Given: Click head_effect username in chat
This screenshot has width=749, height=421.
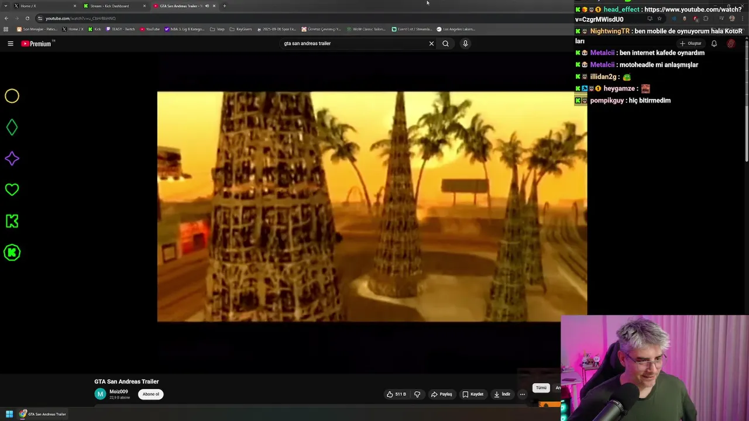Looking at the screenshot, I should 621,9.
